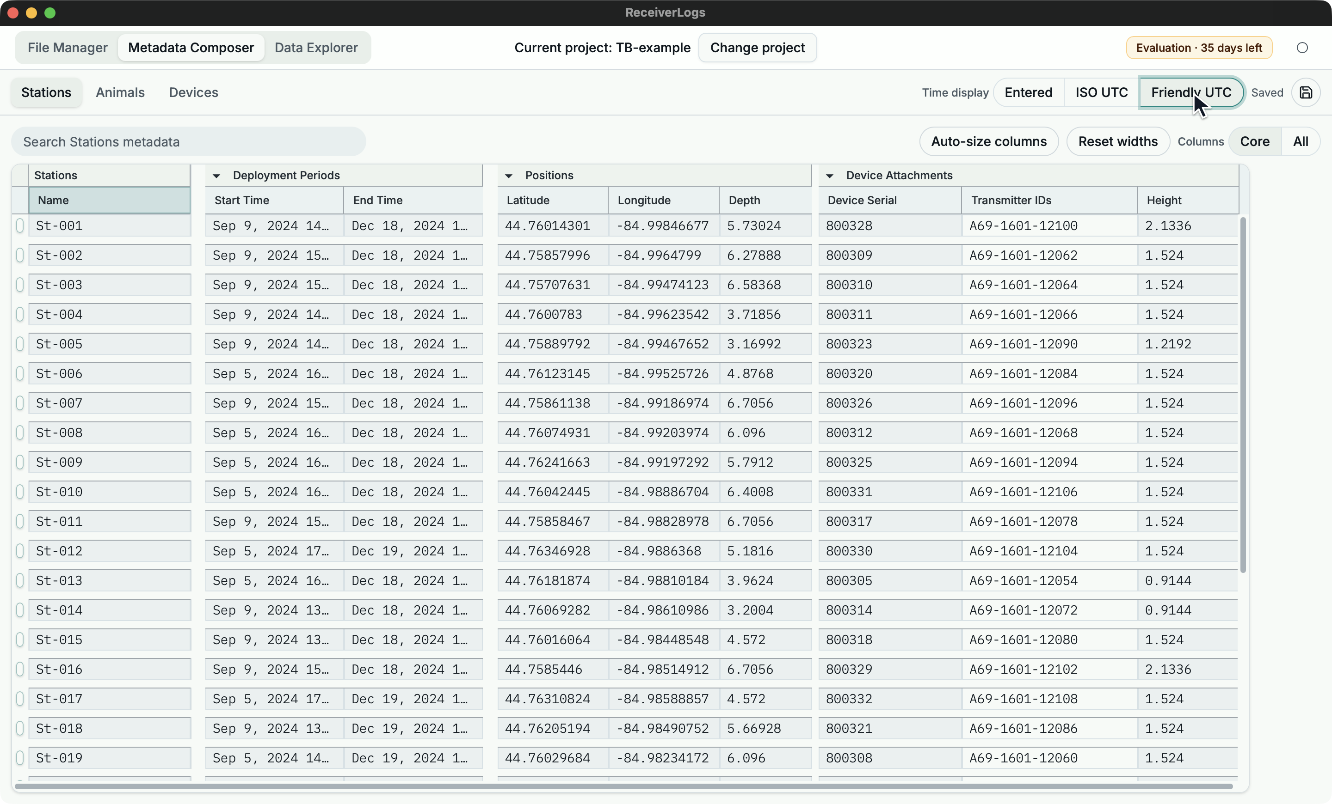This screenshot has height=804, width=1332.
Task: Click the Evaluation 35 days left badge
Action: point(1199,48)
